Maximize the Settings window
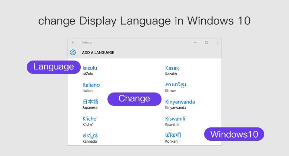 coord(206,42)
